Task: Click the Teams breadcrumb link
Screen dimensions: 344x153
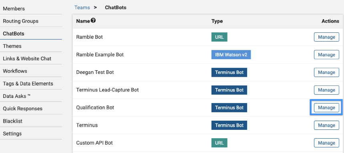Action: click(82, 8)
